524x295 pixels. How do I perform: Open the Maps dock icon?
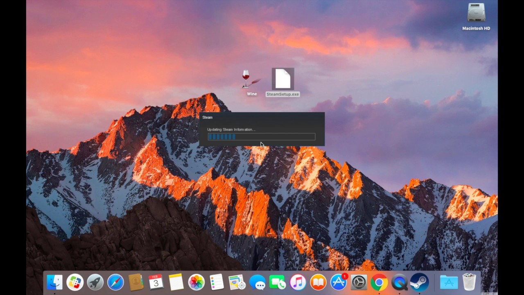point(237,282)
